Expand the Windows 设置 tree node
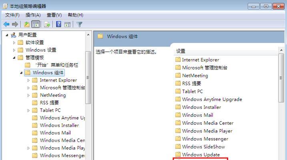Viewport: 287px width, 160px height. [x=14, y=50]
